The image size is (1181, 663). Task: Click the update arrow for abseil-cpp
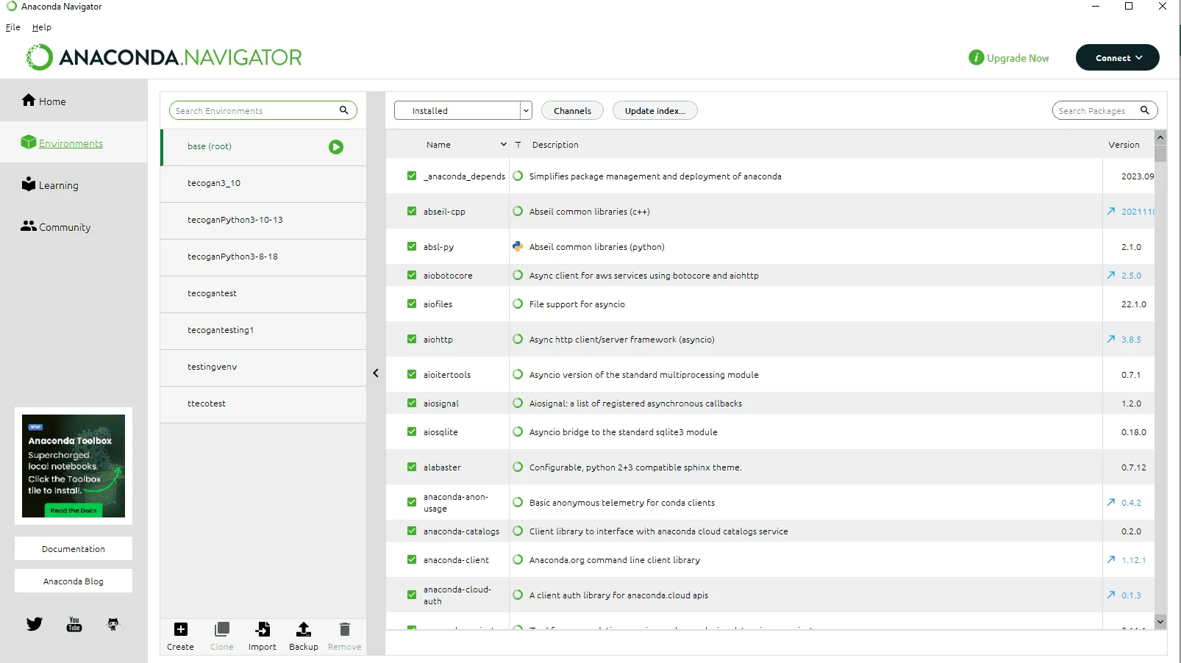tap(1111, 211)
